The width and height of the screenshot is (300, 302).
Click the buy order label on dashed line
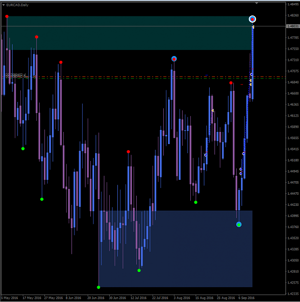pyautogui.click(x=19, y=77)
